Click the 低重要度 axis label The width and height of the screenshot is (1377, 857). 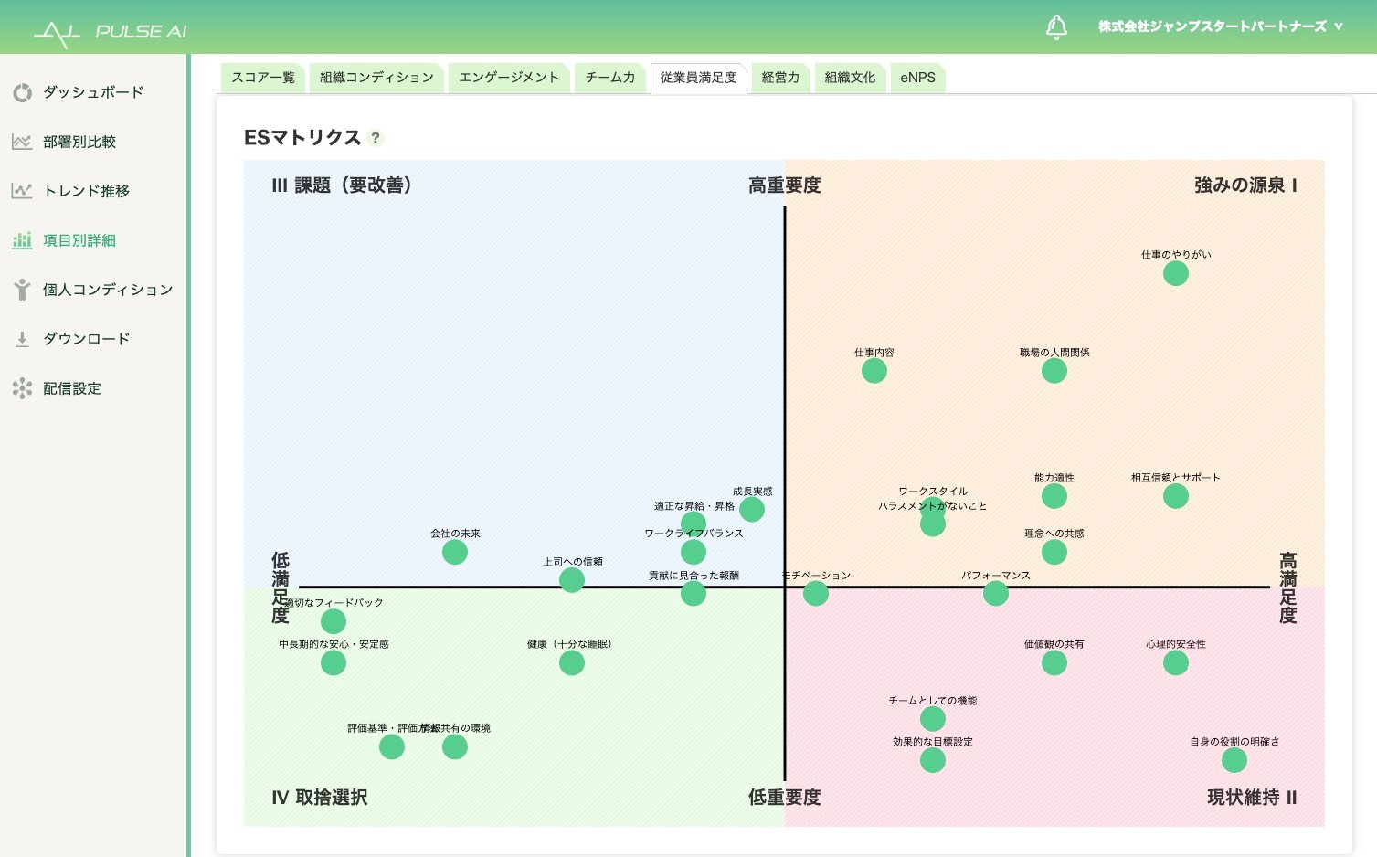[785, 798]
